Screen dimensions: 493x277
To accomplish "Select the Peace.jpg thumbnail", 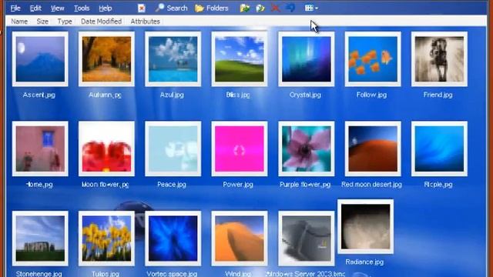I will [173, 149].
